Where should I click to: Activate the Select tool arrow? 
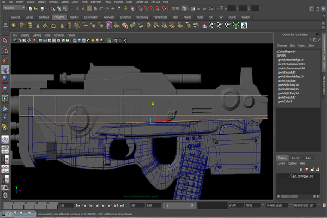5,40
